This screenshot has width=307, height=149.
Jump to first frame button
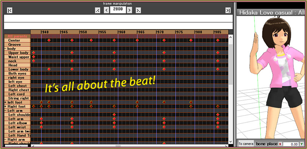click(9, 10)
